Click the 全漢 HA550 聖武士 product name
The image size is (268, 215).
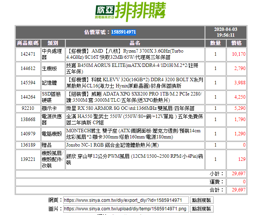pos(135,119)
